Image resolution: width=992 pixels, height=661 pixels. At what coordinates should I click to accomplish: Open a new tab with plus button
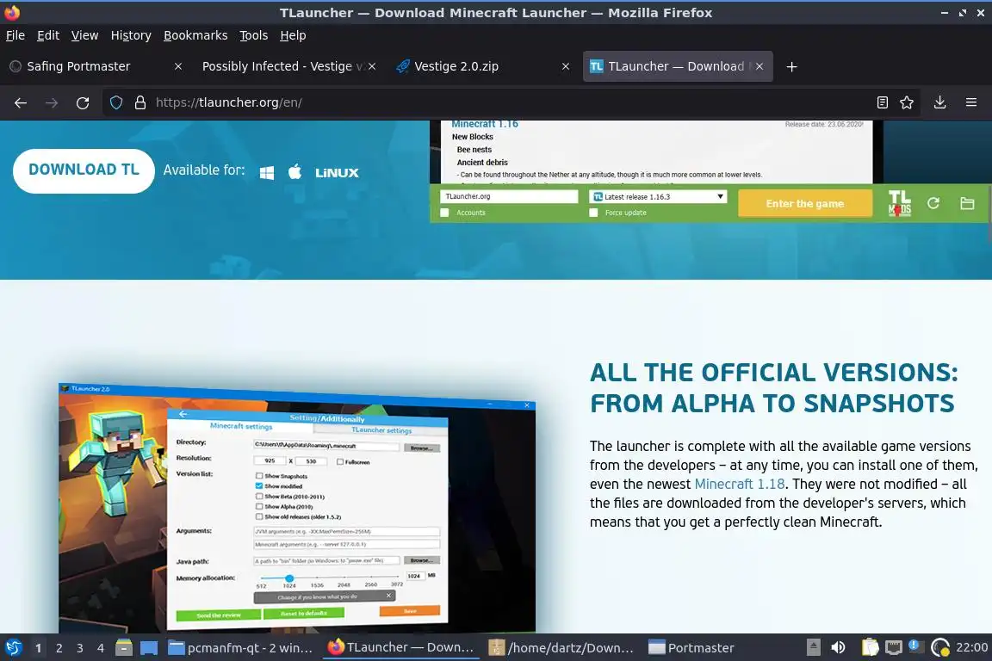[791, 66]
